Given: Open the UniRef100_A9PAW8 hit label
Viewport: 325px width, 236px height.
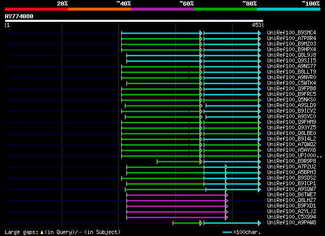Looking at the screenshot, I should [x=291, y=223].
